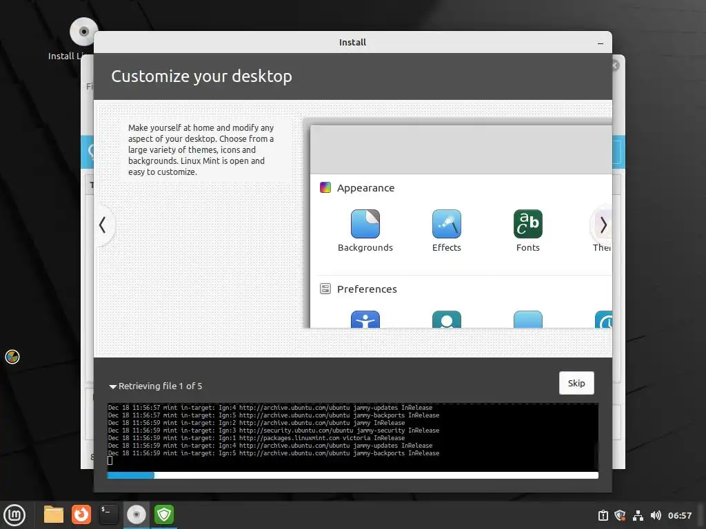Click the Backgrounds icon in slideshow

365,224
